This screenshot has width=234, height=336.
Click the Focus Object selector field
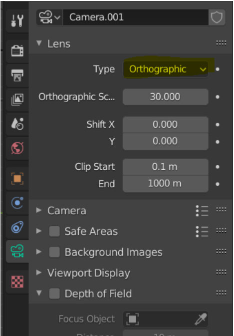coord(165,319)
